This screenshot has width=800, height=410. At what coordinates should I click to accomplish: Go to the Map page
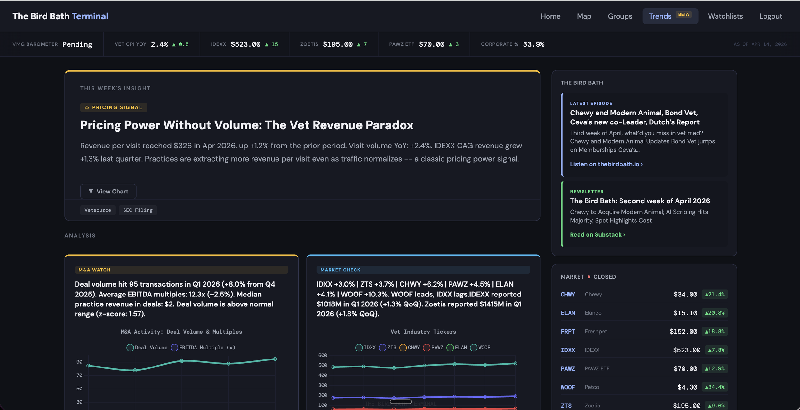click(584, 16)
